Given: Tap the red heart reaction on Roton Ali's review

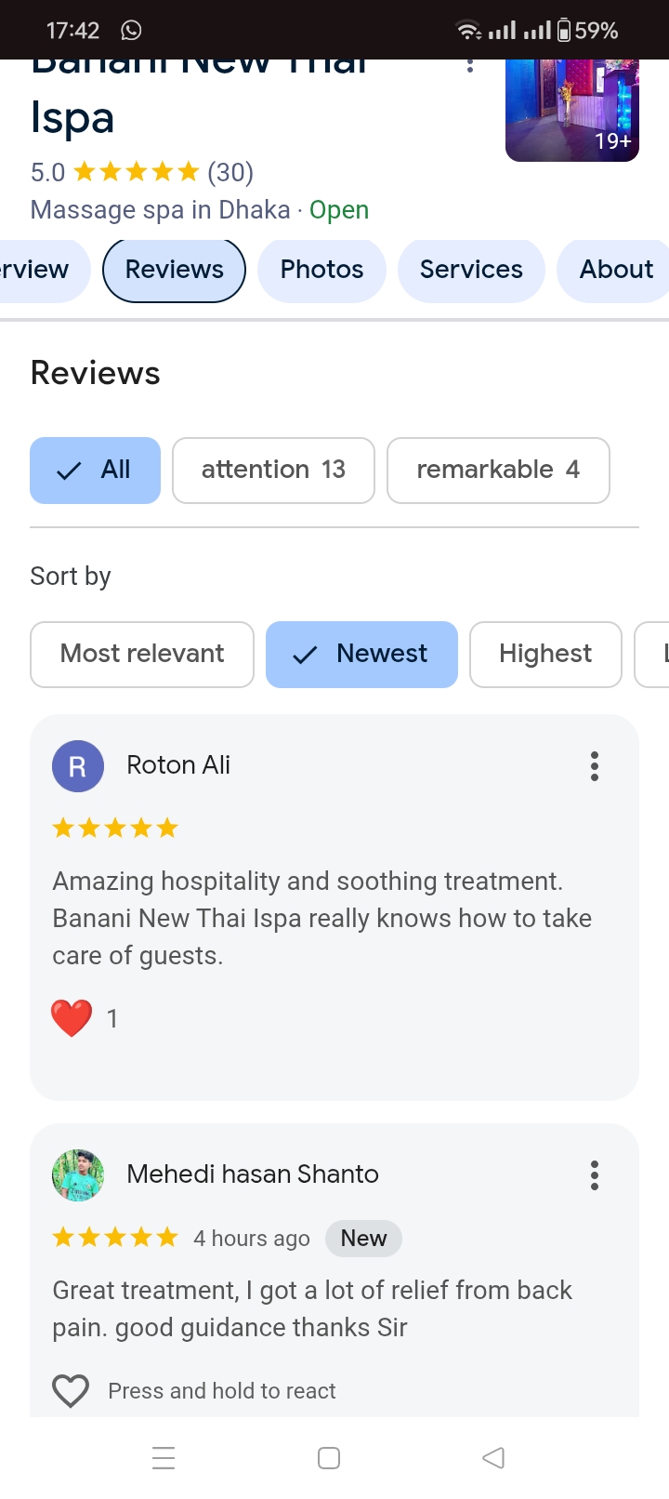Looking at the screenshot, I should (72, 1018).
